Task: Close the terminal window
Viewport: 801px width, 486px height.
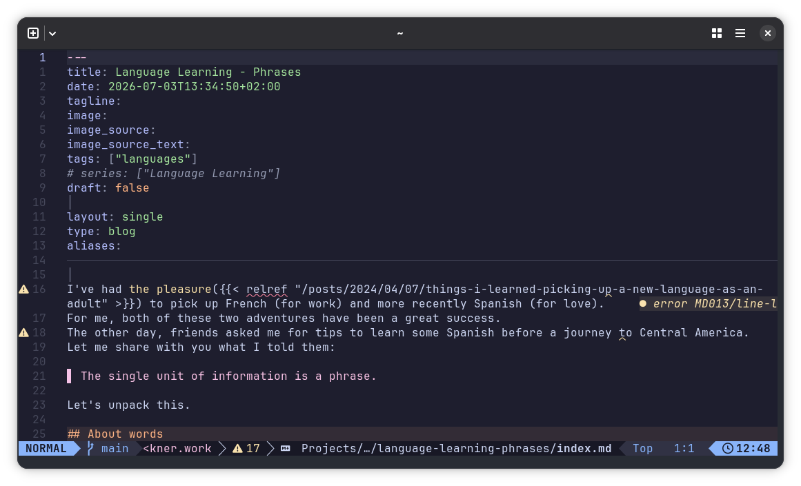Action: (767, 33)
